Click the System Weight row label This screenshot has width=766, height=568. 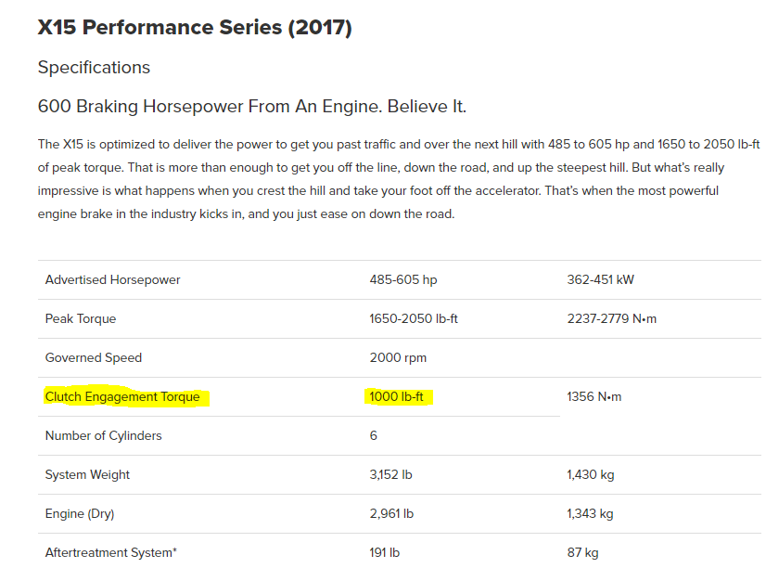(87, 475)
